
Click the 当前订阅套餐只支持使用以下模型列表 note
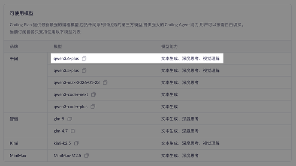[x=45, y=32]
